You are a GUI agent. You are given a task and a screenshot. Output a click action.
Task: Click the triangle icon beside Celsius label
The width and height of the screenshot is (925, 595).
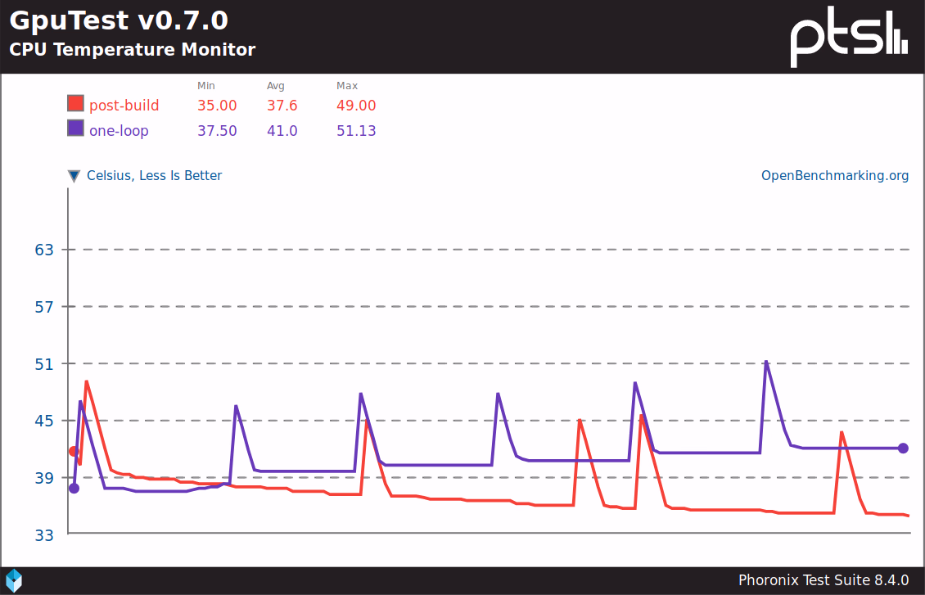(x=74, y=176)
